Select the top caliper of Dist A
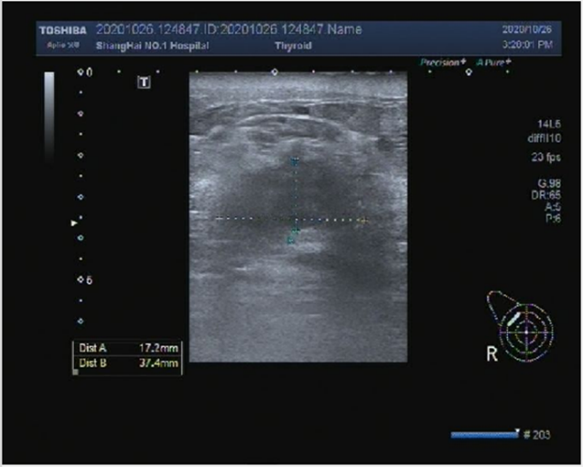 [295, 161]
